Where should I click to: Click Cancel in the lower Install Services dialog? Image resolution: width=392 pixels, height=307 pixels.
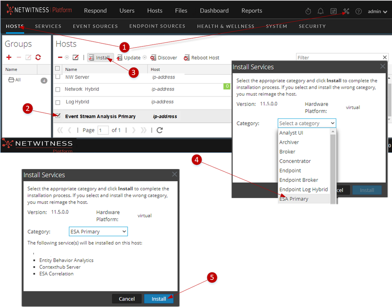tap(126, 299)
